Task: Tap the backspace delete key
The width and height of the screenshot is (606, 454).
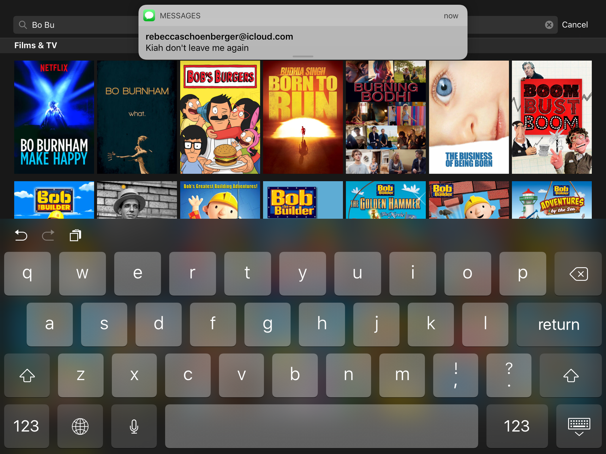Action: tap(578, 274)
